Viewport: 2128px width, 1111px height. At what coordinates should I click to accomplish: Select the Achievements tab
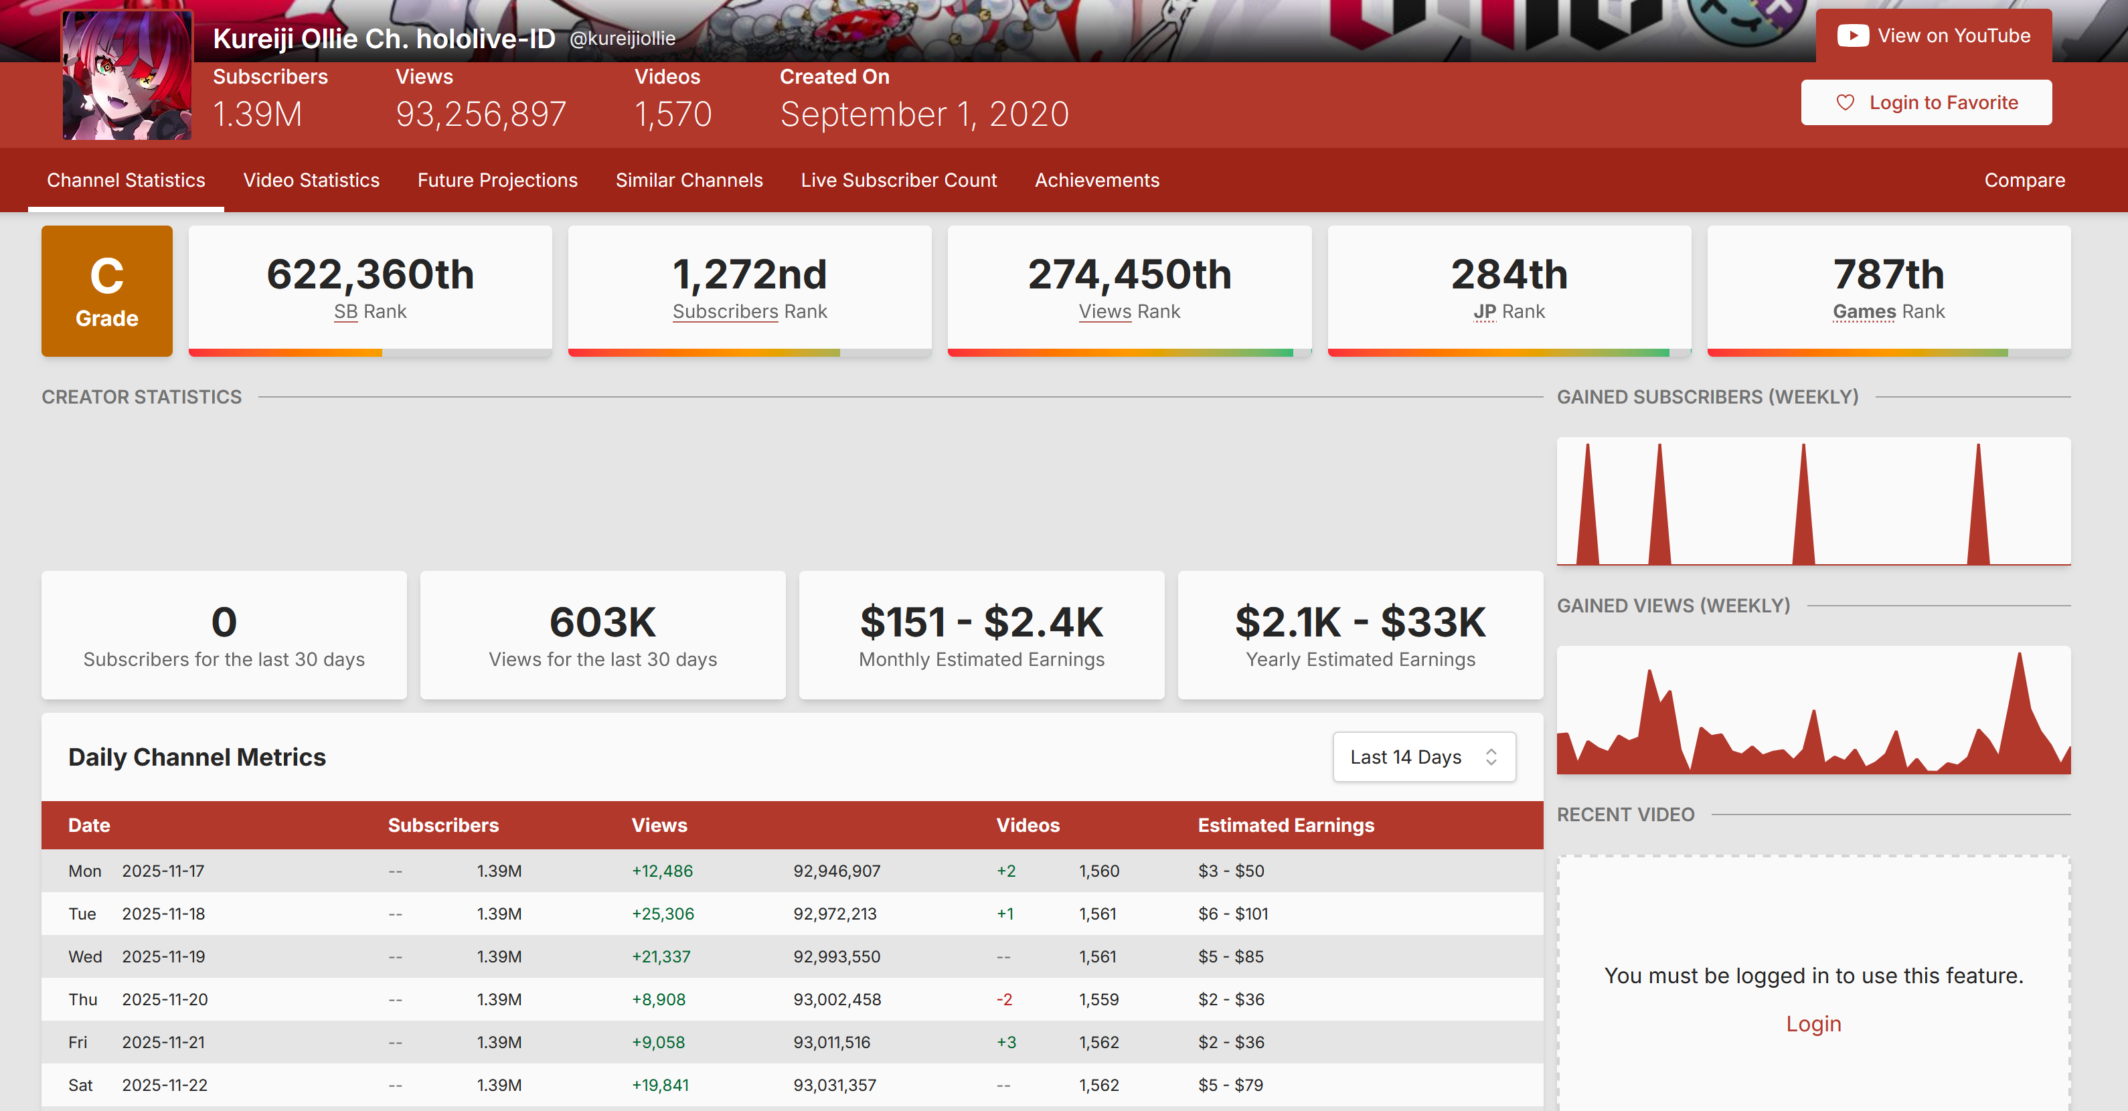(1096, 180)
